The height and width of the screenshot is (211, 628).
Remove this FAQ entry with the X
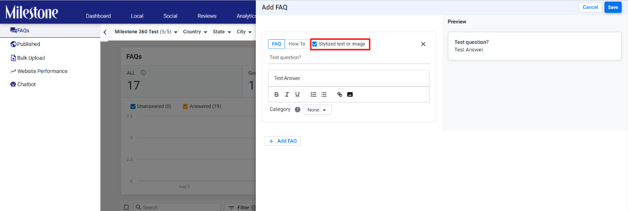(423, 44)
